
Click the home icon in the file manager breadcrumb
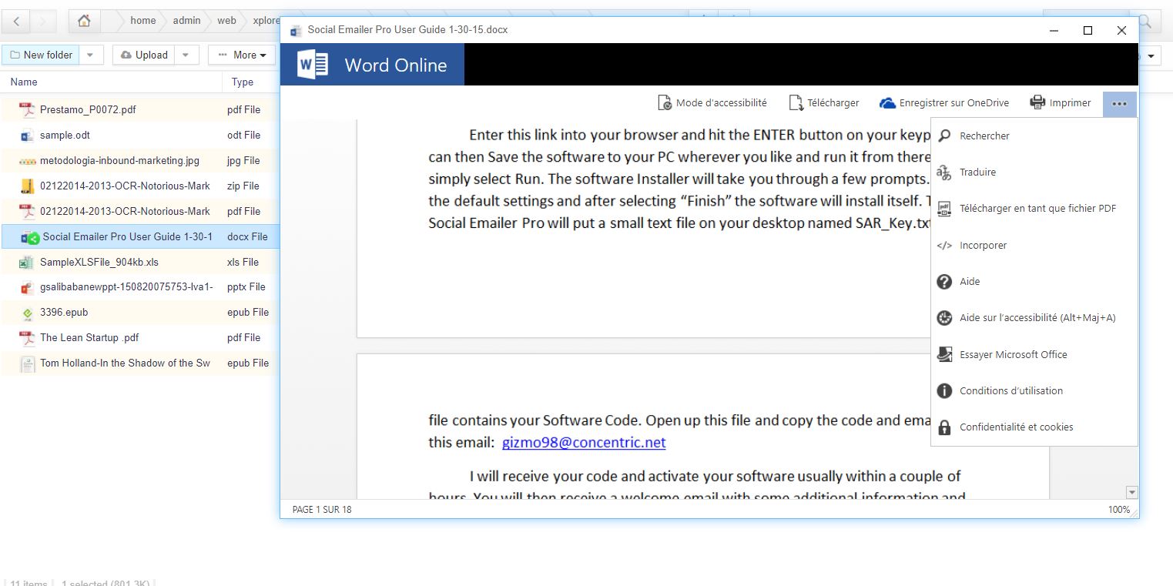[x=85, y=21]
